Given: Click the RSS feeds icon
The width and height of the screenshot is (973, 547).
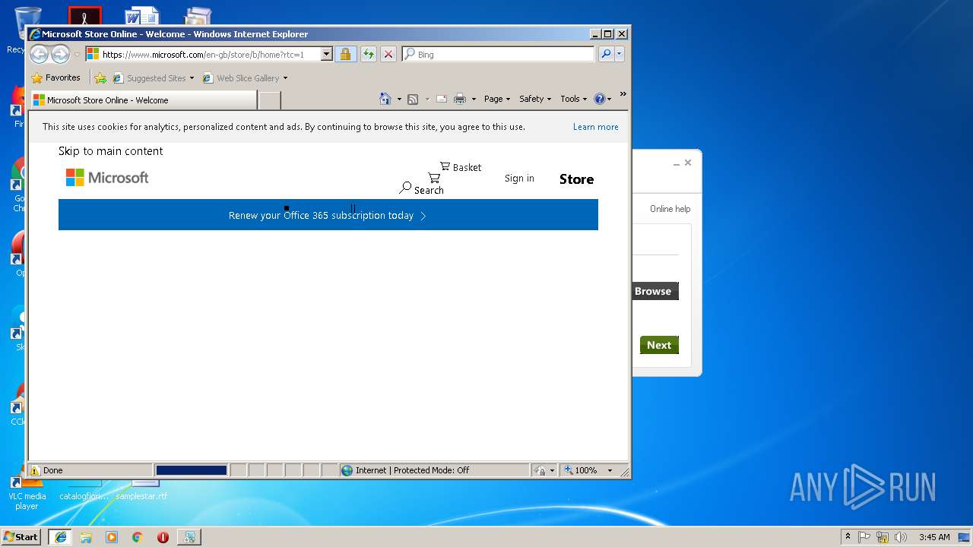Looking at the screenshot, I should tap(413, 99).
